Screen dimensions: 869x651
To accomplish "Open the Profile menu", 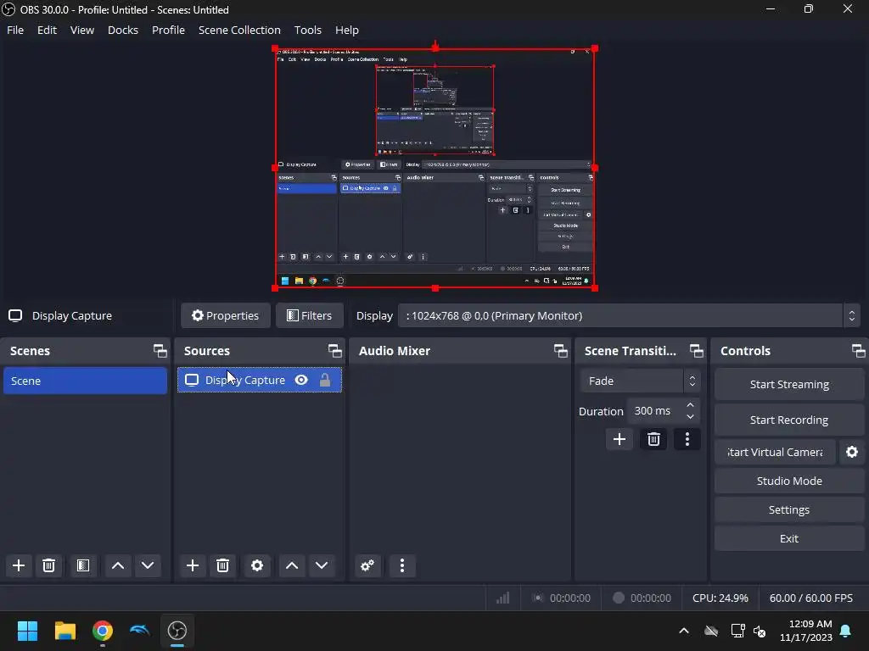I will tap(169, 30).
